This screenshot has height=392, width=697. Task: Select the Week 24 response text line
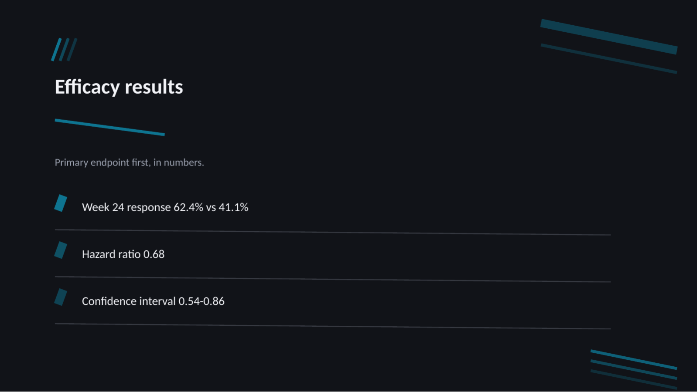(x=165, y=207)
